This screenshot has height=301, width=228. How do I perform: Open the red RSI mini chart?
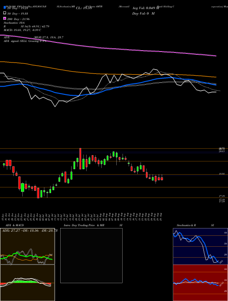click(x=200, y=283)
